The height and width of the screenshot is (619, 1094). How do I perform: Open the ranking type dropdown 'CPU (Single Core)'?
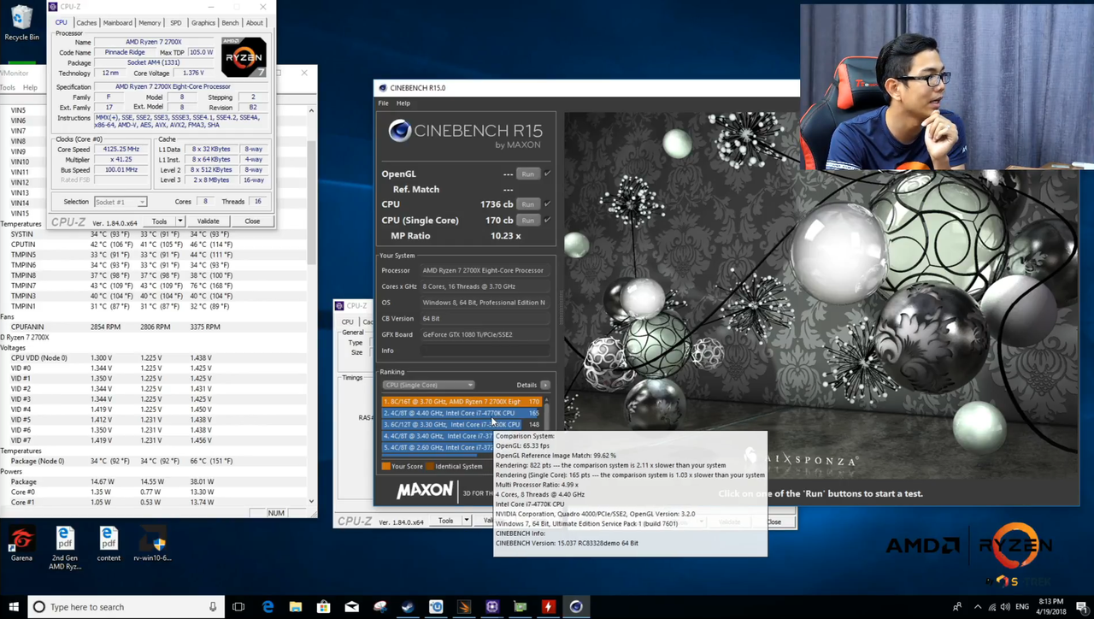[x=428, y=385]
